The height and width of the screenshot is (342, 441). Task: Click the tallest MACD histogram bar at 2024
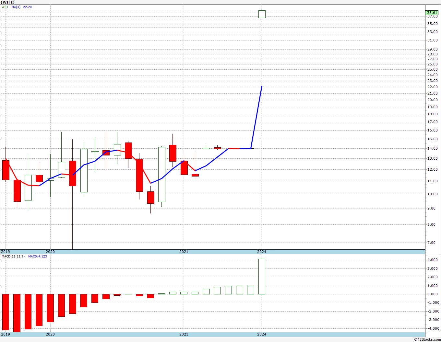click(262, 277)
